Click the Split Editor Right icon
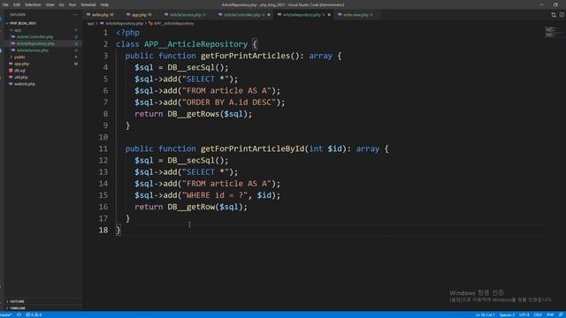 (x=562, y=15)
